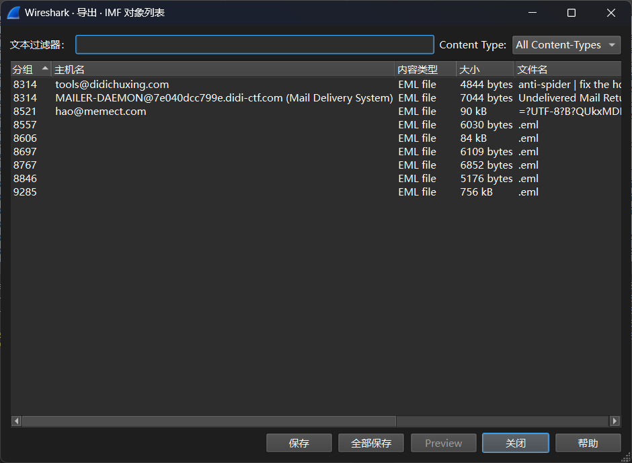Click the 7044 bytes size cell

pos(487,98)
